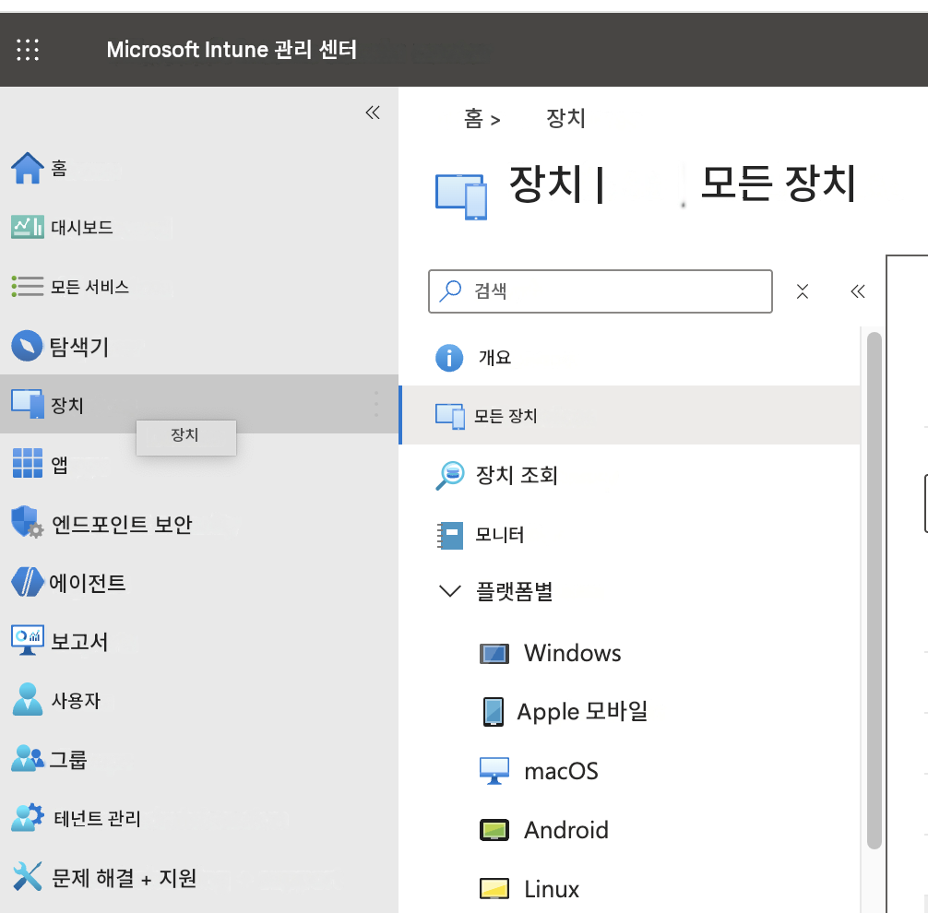Click the 장치 submenu vertical scrollbar
Viewport: 928px width, 913px height.
tap(874, 590)
